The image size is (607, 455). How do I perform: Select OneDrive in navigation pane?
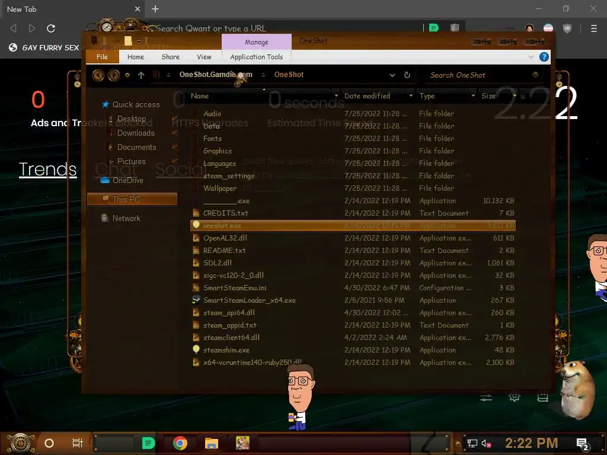pyautogui.click(x=128, y=180)
